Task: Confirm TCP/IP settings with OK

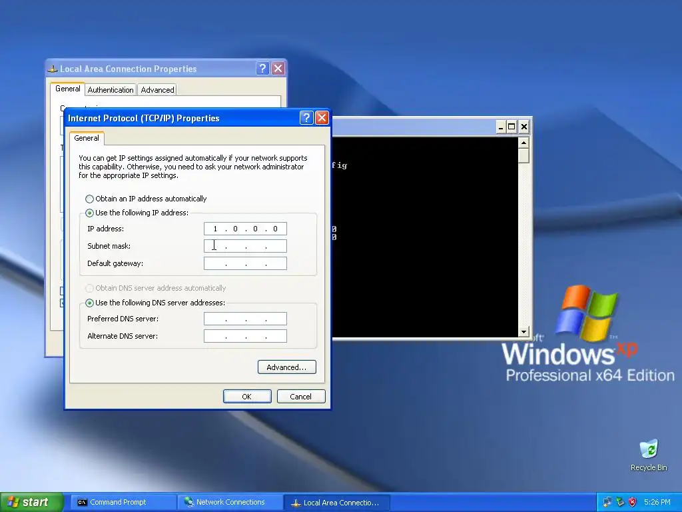Action: (x=247, y=396)
